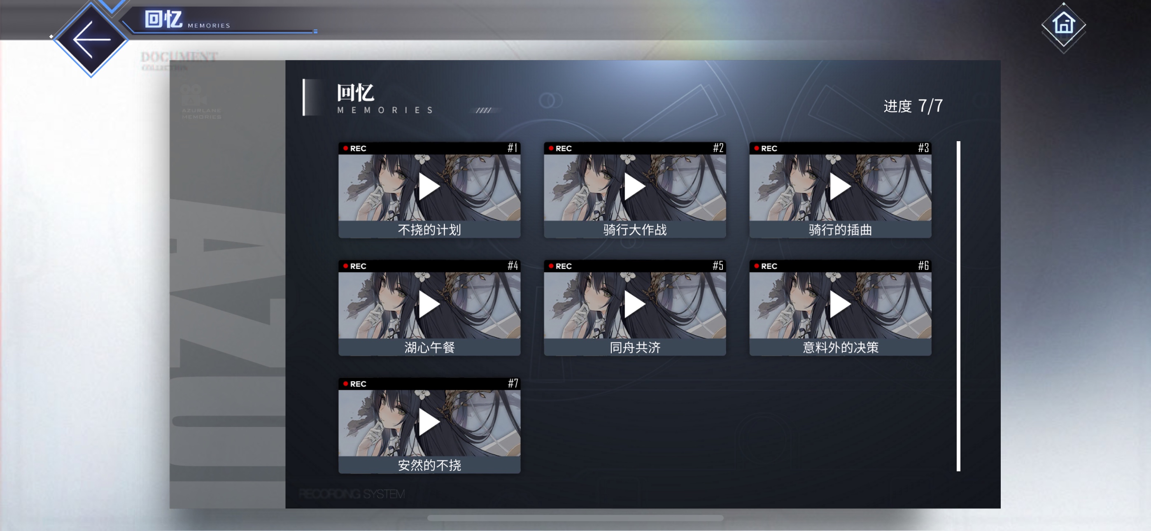Click the 回忆 MEMORIES top bar title
Viewport: 1151px width, 531px height.
pos(187,20)
